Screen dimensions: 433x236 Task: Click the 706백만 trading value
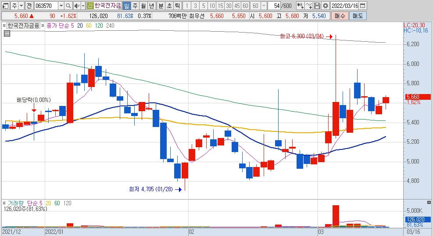click(x=178, y=16)
